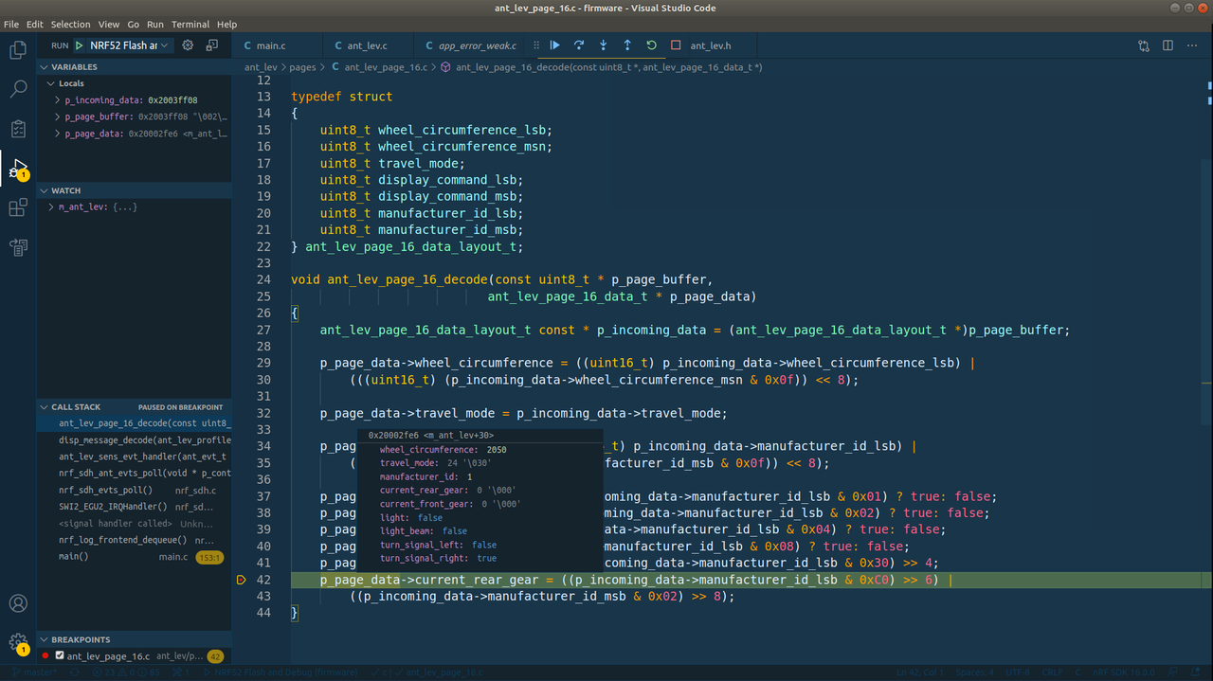Open the File menu
Screen dimensions: 1213x681
(11, 24)
